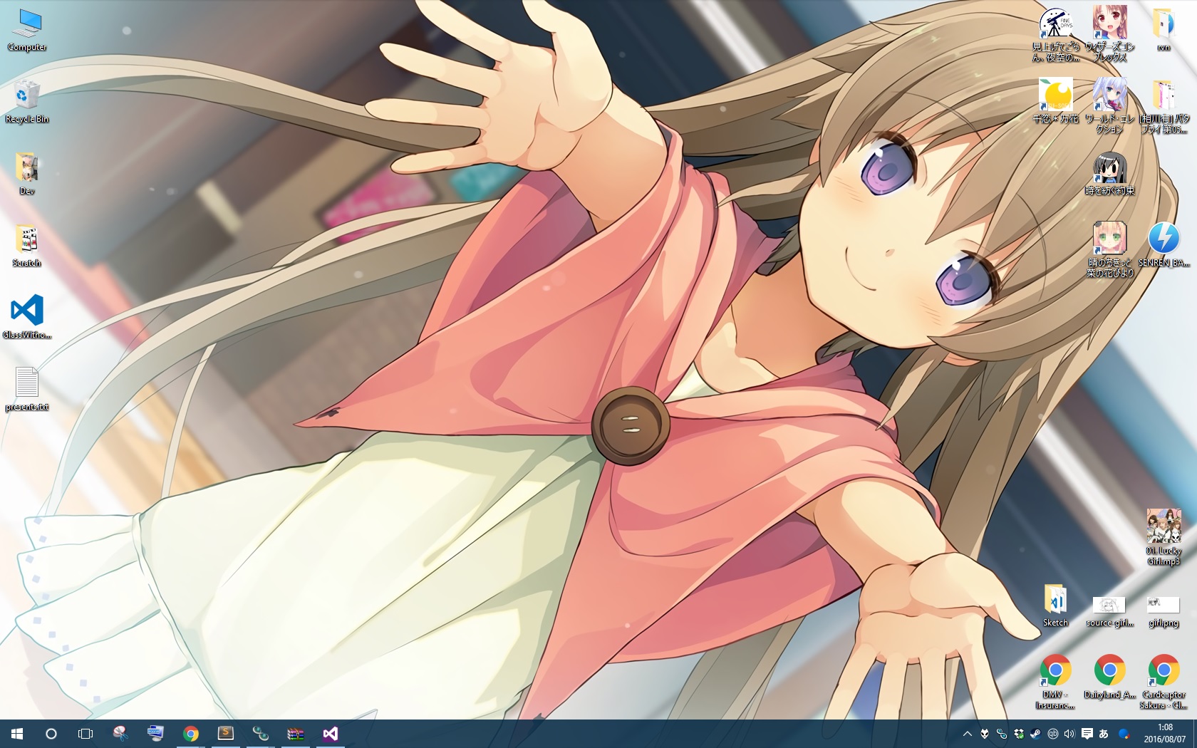This screenshot has width=1197, height=748.
Task: Select the presents.txt file
Action: 27,390
